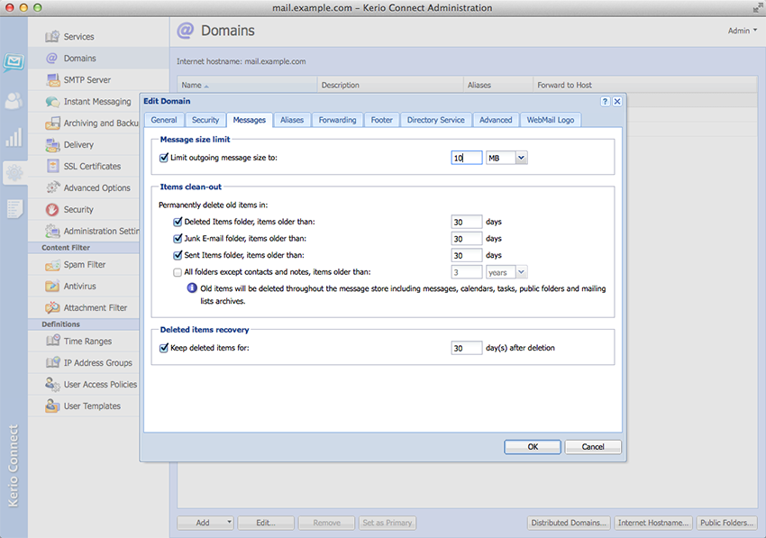The height and width of the screenshot is (538, 766).
Task: Disable the limit outgoing message size checkbox
Action: coord(164,158)
